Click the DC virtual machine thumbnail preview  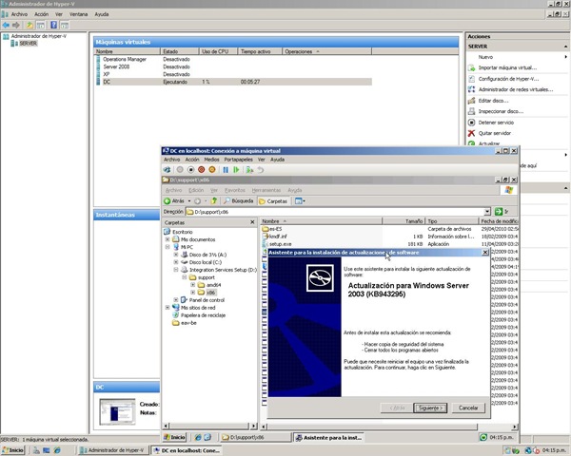point(117,411)
